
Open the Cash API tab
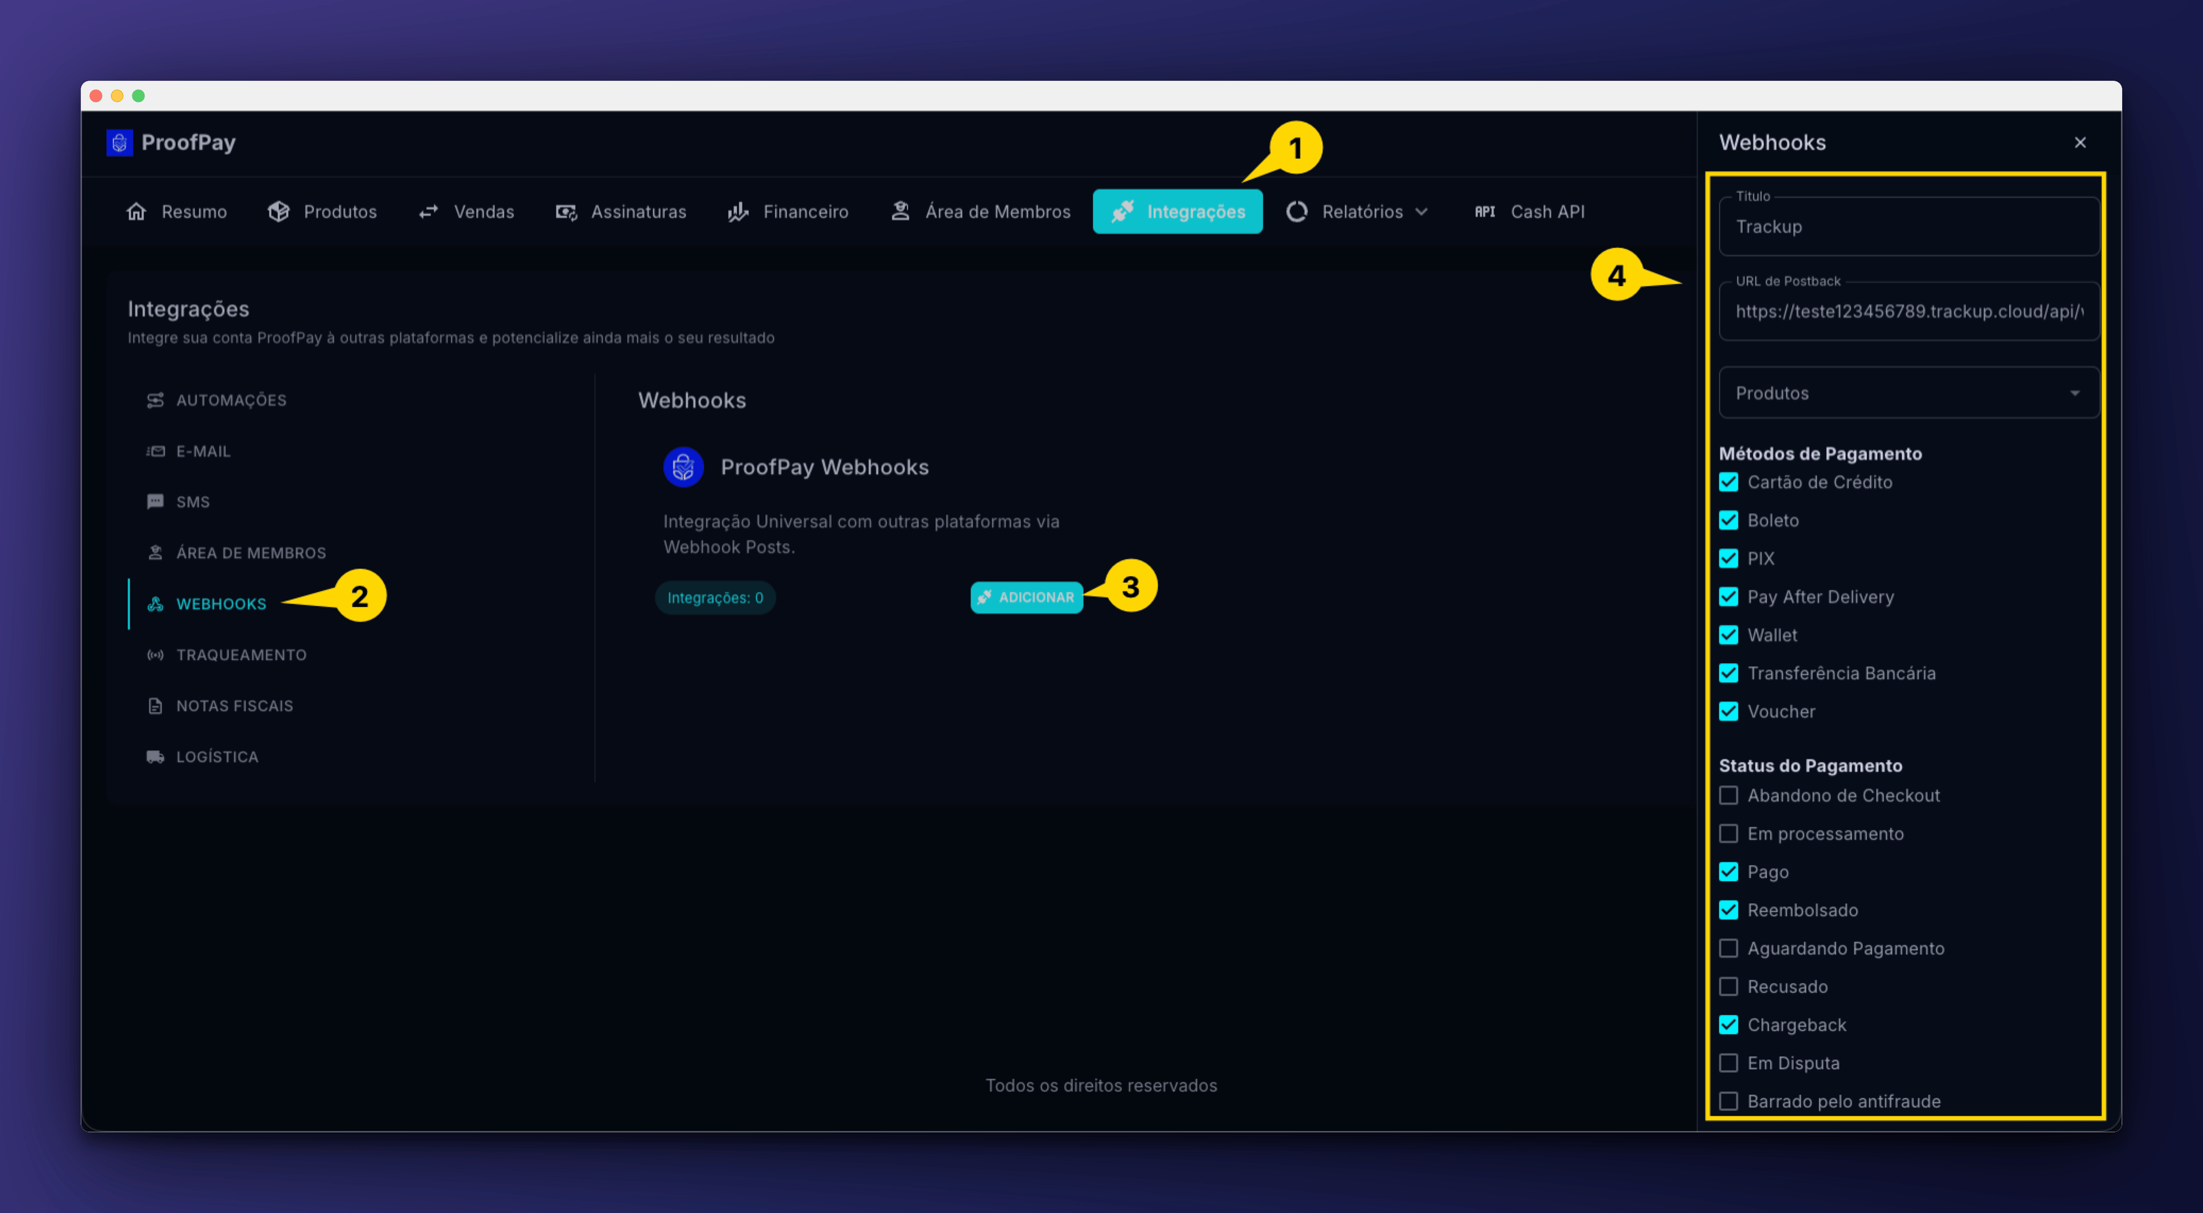click(x=1529, y=212)
